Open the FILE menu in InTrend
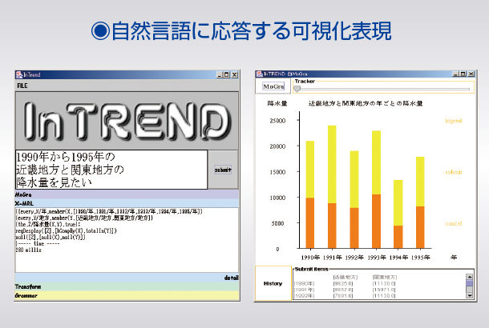489x328 pixels. click(x=22, y=84)
